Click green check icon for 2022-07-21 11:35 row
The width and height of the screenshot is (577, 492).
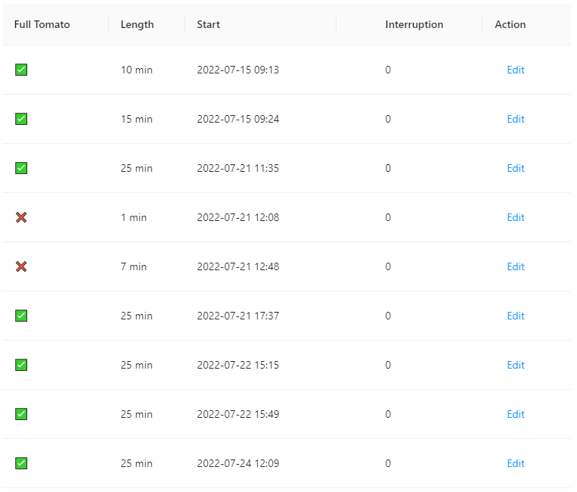21,168
